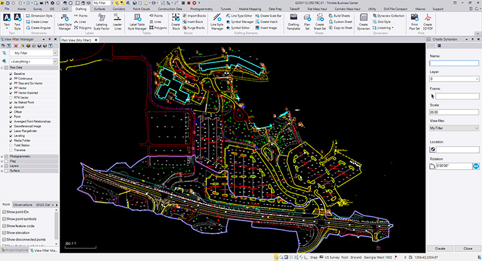Click the Create button in Create Dynaview
Image resolution: width=482 pixels, height=261 pixels.
point(440,248)
